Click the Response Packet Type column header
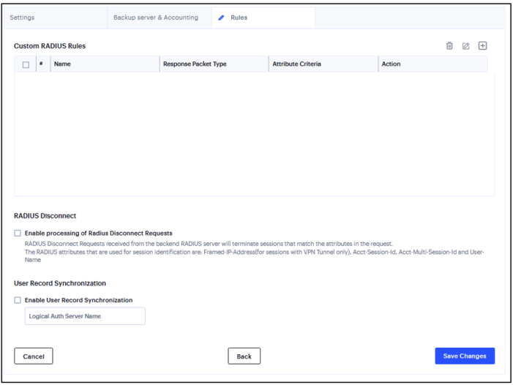 pos(195,64)
